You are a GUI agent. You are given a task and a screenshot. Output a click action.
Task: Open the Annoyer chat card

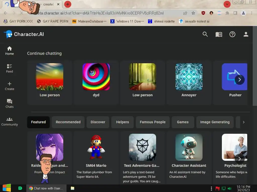point(189,82)
